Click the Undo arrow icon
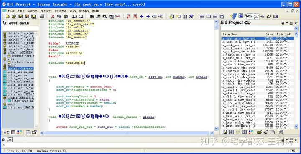 [x=74, y=16]
